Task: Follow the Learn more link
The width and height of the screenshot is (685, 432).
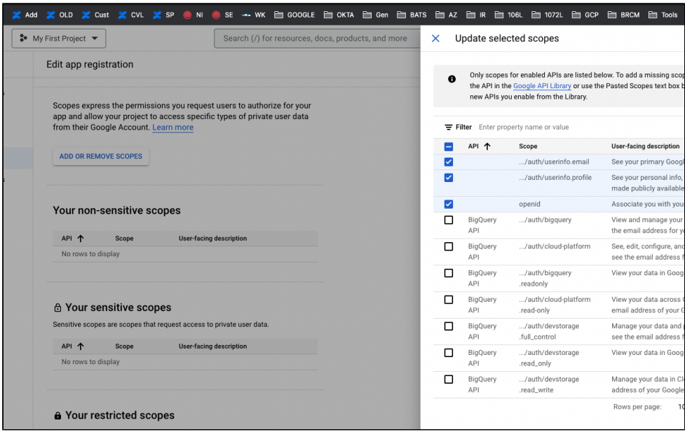Action: point(173,127)
